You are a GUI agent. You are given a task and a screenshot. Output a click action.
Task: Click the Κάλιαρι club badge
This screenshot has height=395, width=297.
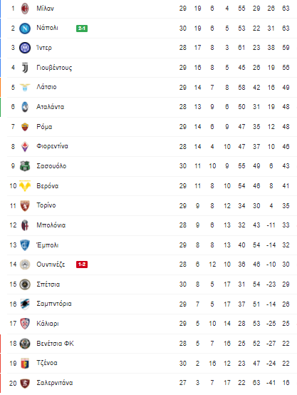(x=25, y=324)
